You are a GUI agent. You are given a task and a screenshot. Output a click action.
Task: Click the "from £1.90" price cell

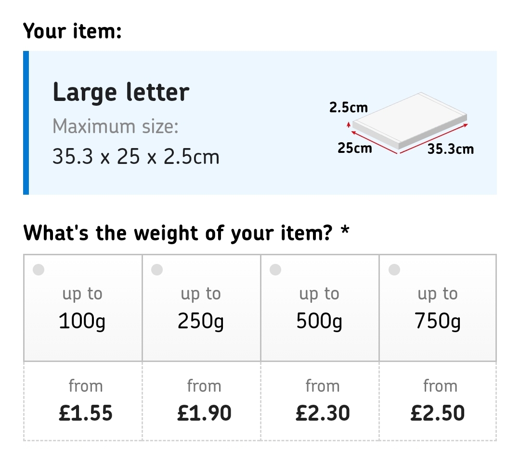[x=204, y=401]
